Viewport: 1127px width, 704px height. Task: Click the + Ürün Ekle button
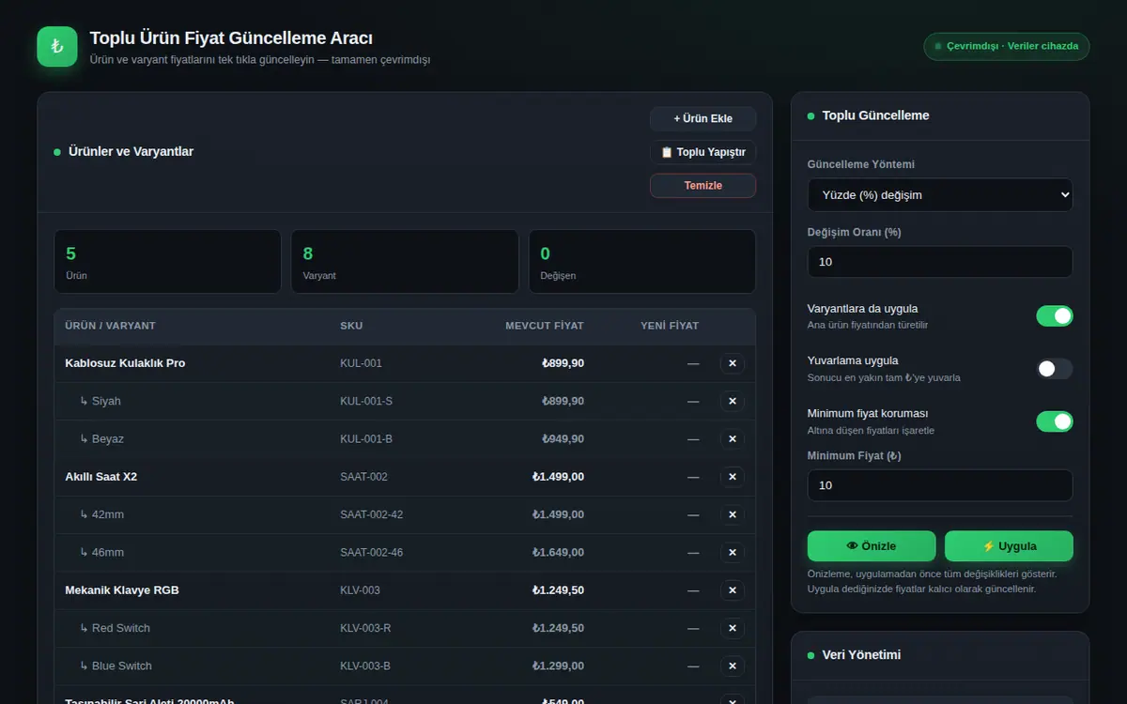pyautogui.click(x=702, y=118)
